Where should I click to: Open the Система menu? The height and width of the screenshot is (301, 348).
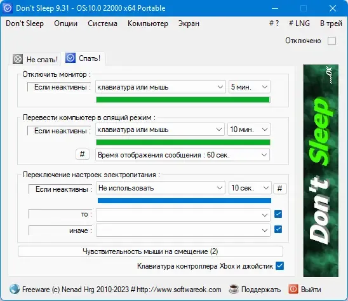click(x=102, y=23)
